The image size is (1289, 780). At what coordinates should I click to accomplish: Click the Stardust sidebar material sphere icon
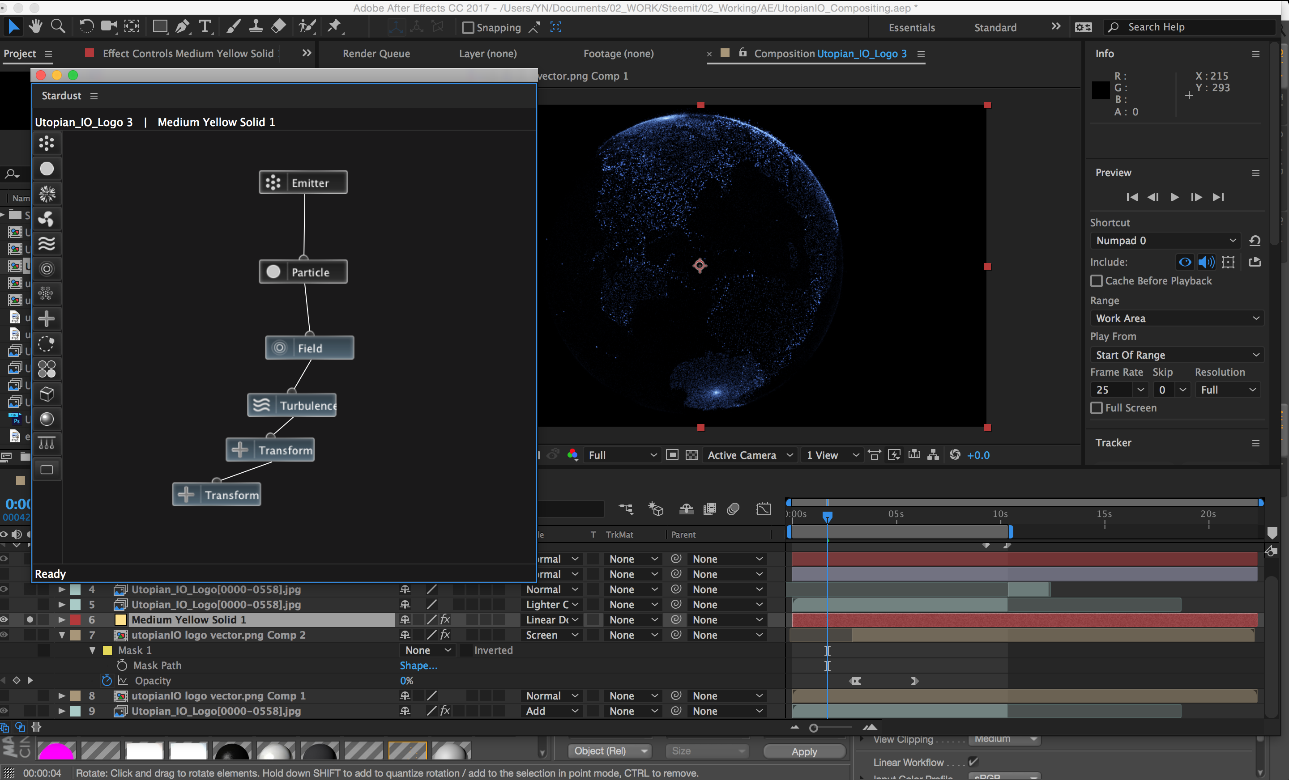(x=47, y=419)
